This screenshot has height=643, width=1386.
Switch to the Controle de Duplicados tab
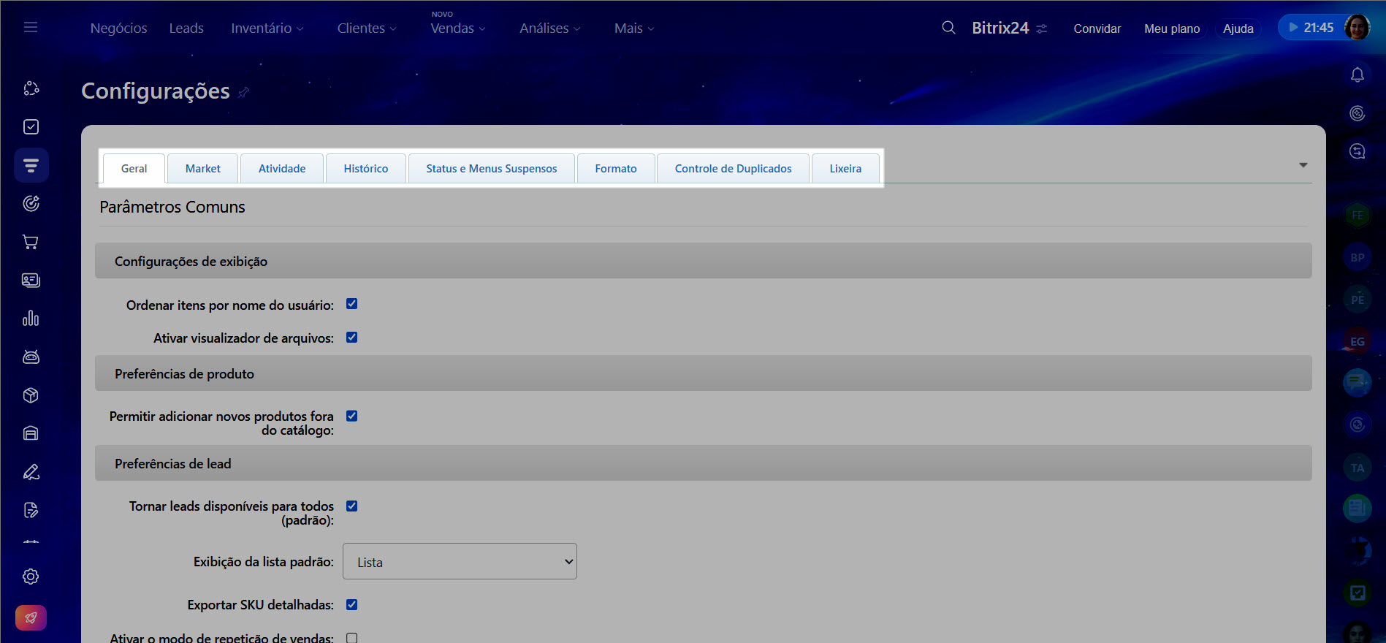733,169
